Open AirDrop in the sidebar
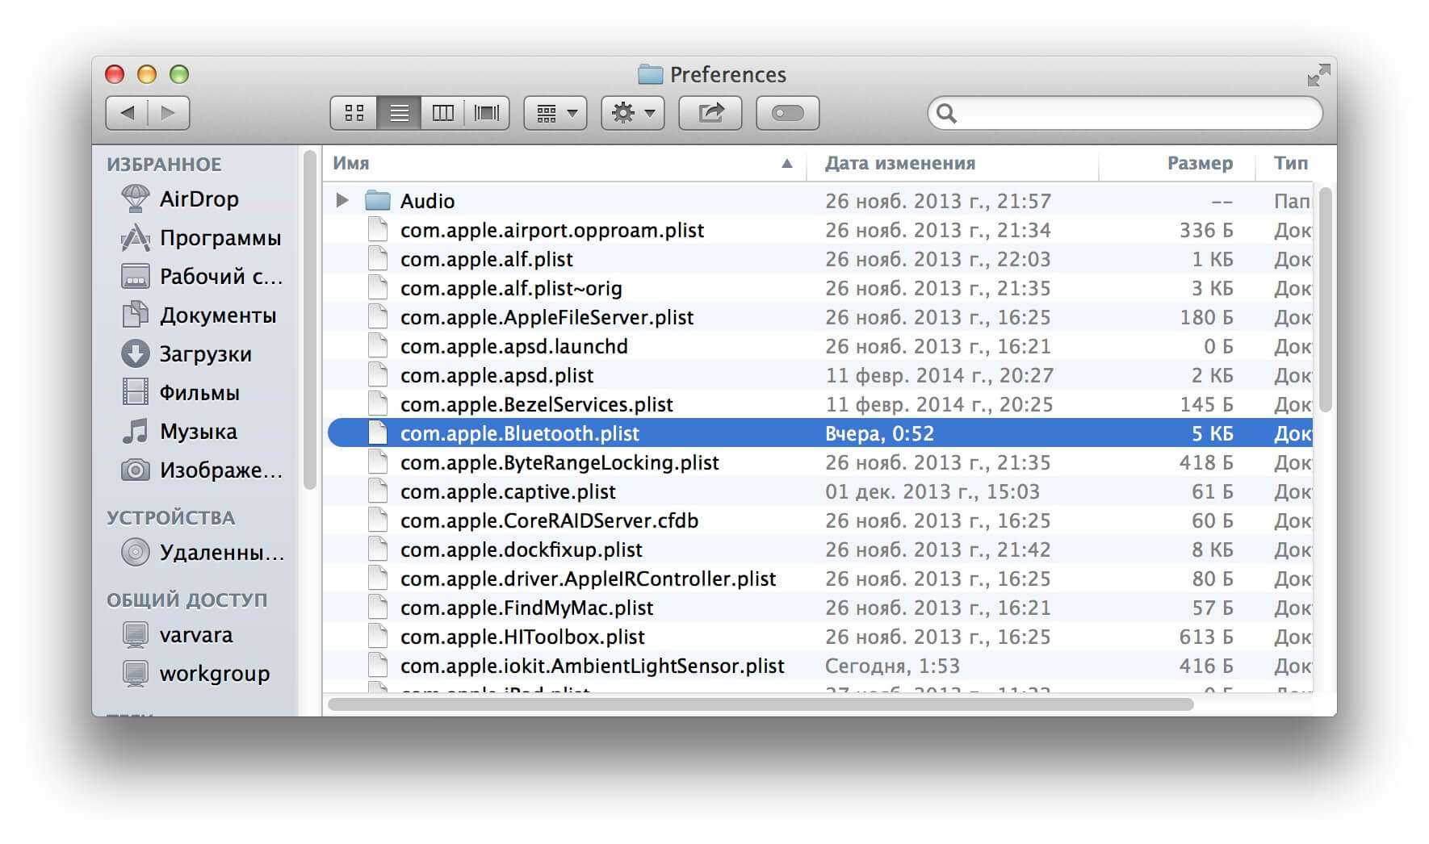The image size is (1429, 844). [199, 198]
